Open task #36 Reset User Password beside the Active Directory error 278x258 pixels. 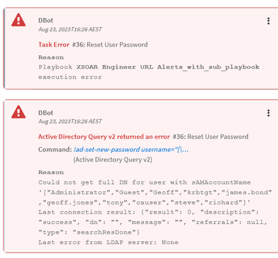pyautogui.click(x=211, y=137)
